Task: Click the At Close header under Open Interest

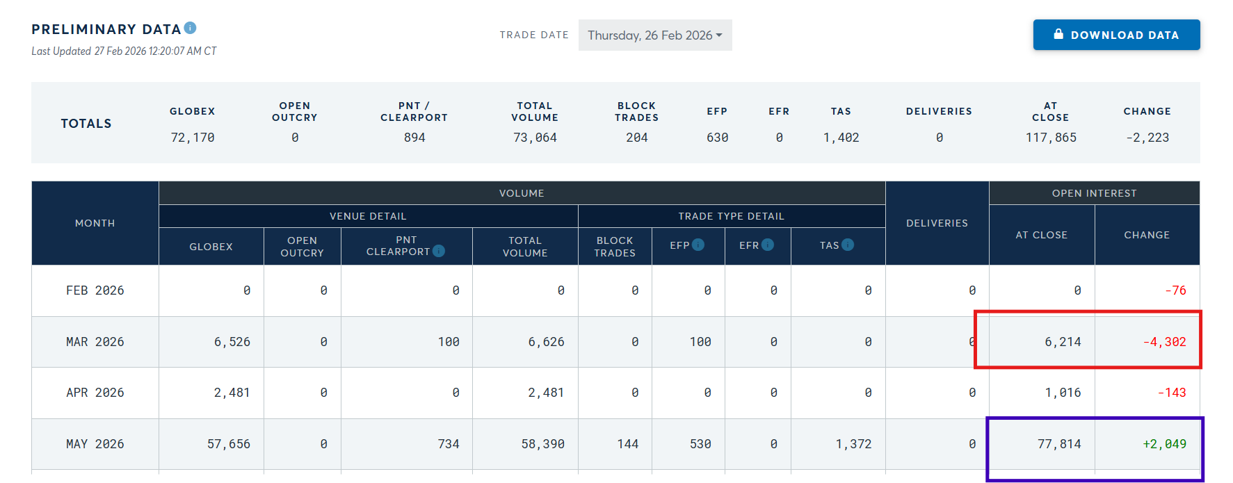Action: 1041,235
